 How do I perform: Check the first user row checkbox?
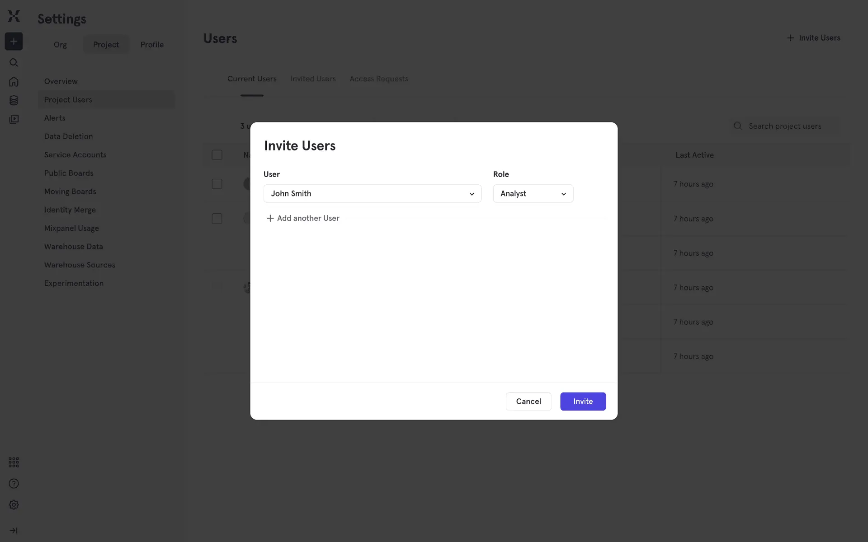coord(217,184)
